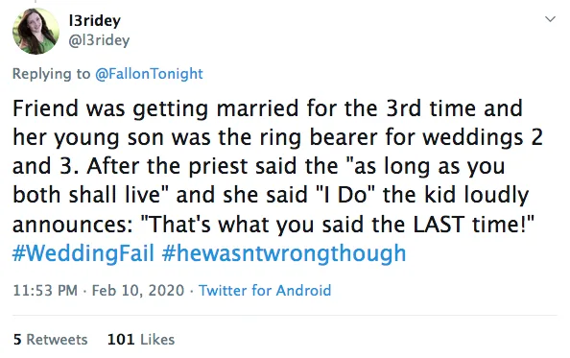Open the bold l3ridey display name

[94, 21]
